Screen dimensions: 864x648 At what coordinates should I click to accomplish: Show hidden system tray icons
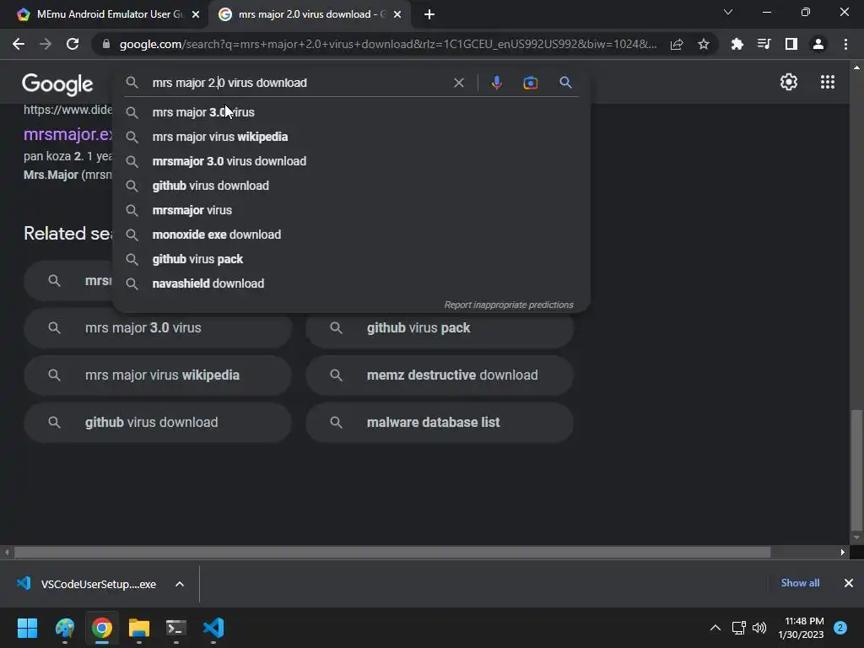[715, 628]
